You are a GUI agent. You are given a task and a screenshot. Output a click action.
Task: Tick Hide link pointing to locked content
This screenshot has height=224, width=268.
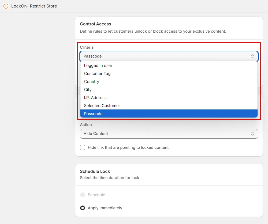83,147
